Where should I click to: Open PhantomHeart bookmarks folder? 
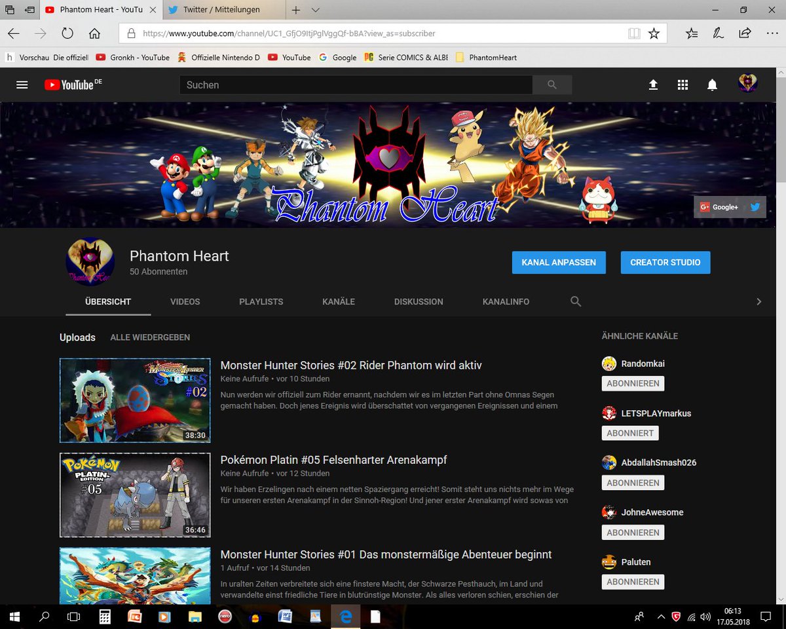487,57
